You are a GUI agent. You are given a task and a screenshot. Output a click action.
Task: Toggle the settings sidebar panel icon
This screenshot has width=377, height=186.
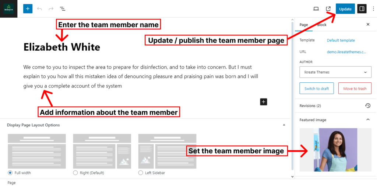click(362, 9)
